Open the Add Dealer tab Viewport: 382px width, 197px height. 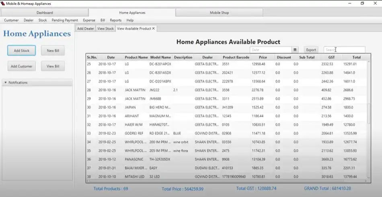coord(85,28)
